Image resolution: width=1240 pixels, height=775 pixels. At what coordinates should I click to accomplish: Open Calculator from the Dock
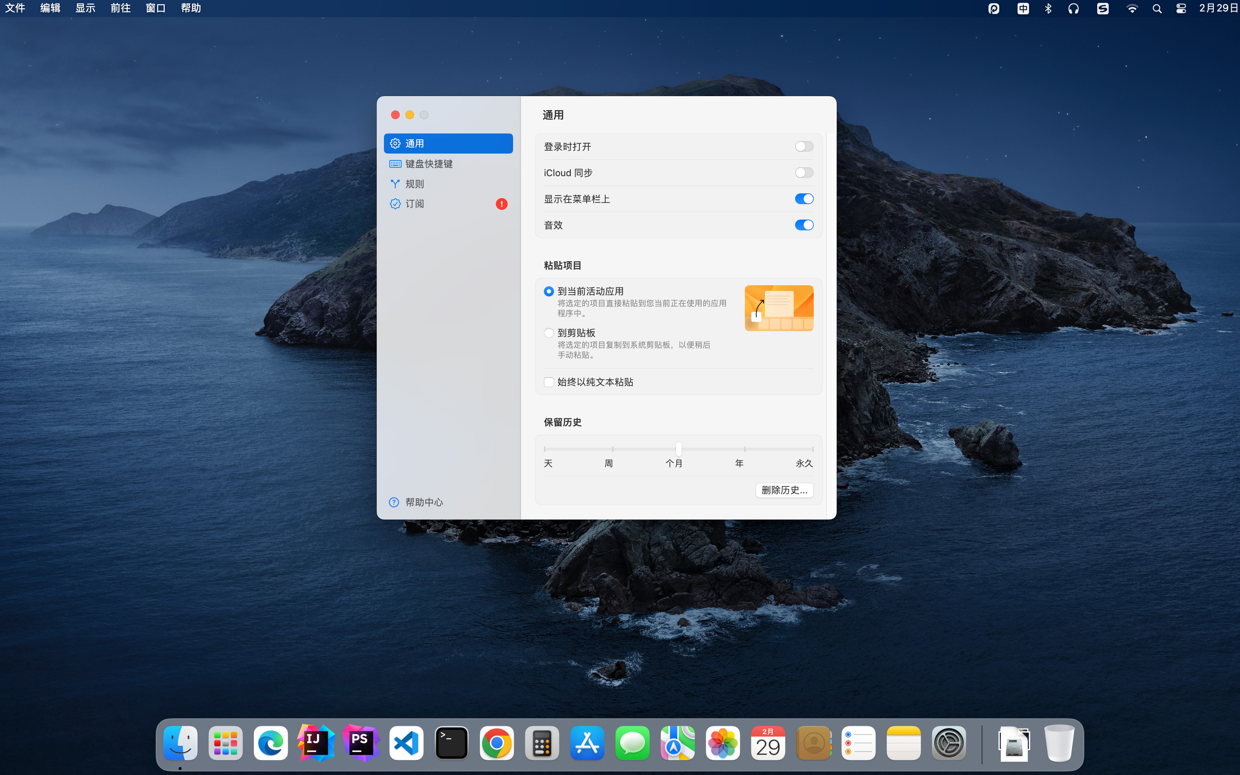pos(542,743)
